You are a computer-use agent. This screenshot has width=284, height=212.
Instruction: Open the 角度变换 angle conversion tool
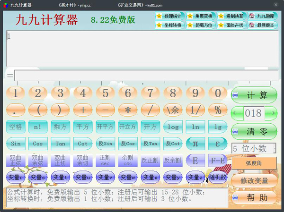[201, 16]
